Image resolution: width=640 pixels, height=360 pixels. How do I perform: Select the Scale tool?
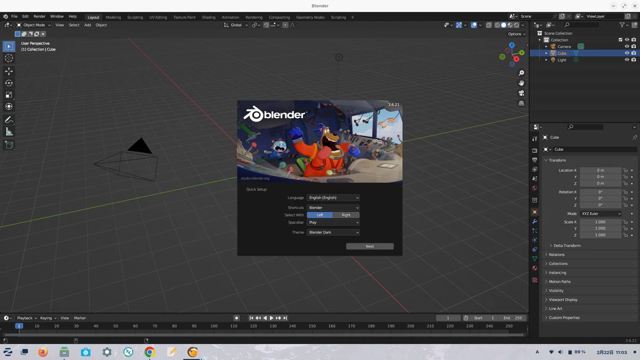click(9, 95)
